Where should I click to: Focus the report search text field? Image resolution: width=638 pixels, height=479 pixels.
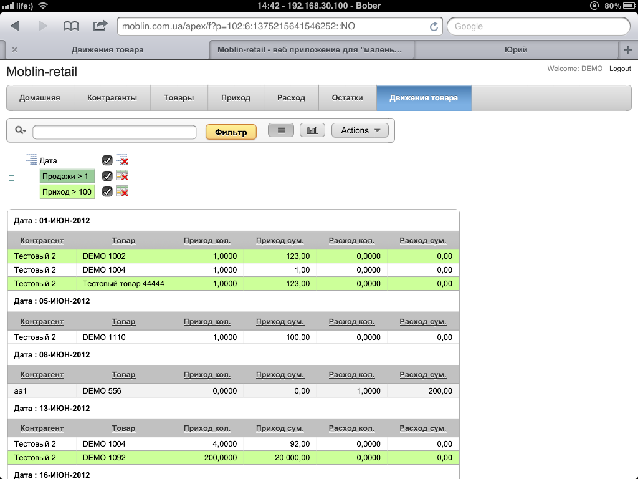pos(115,132)
